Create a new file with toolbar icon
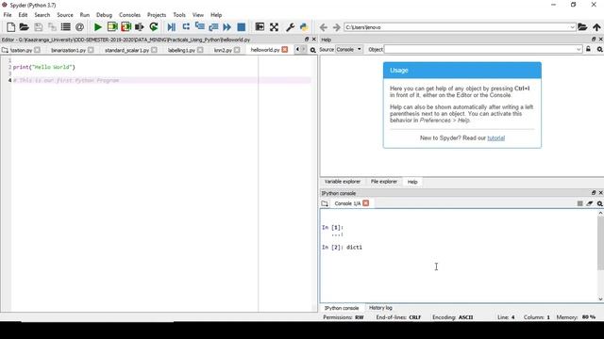 (10, 27)
